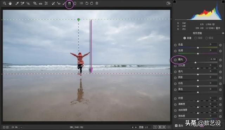This screenshot has width=225, height=130.
Task: Click the 色温 value input field
Action: pyautogui.click(x=213, y=44)
